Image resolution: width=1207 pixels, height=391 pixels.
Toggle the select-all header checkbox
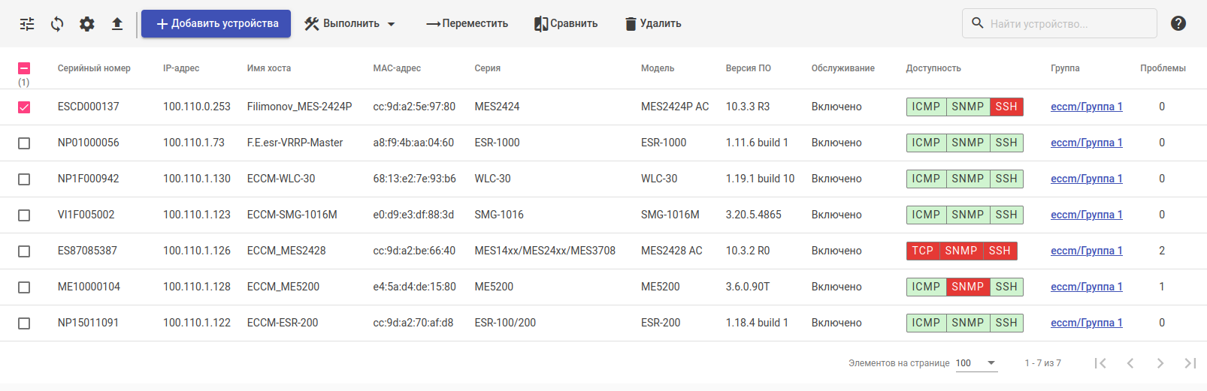(24, 68)
